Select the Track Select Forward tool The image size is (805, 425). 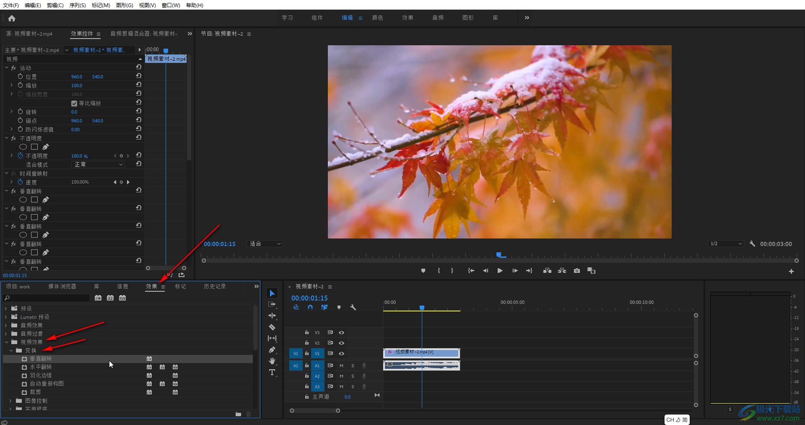tap(272, 304)
